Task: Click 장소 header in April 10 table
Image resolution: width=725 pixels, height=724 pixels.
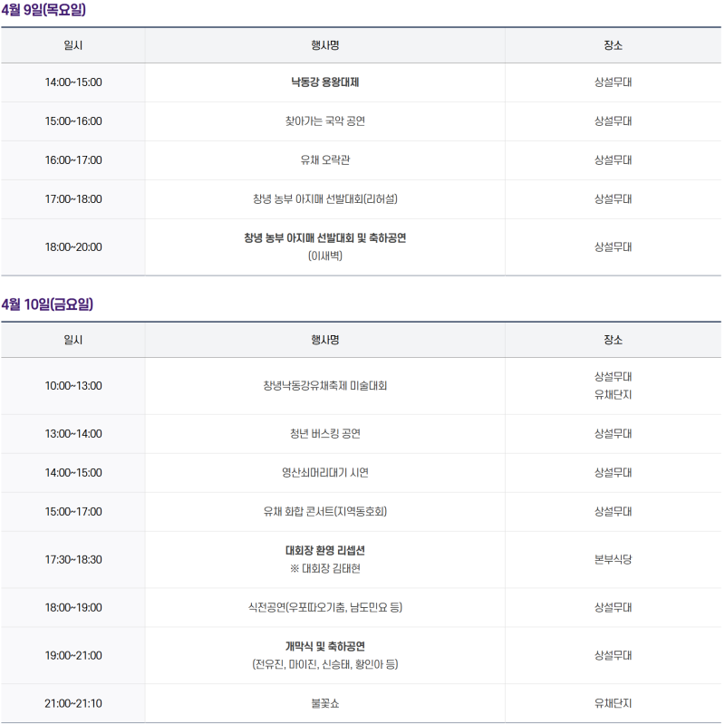Action: pos(613,340)
